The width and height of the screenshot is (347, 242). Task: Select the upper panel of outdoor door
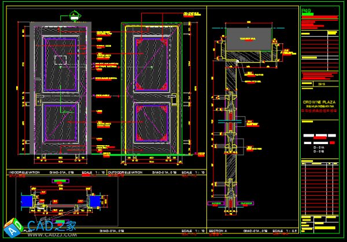point(151,62)
